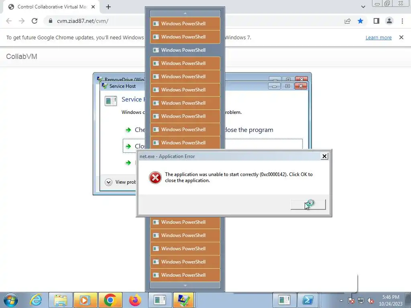Click the taskbar clock showing 5:46 PM
The height and width of the screenshot is (308, 411).
tap(391, 300)
